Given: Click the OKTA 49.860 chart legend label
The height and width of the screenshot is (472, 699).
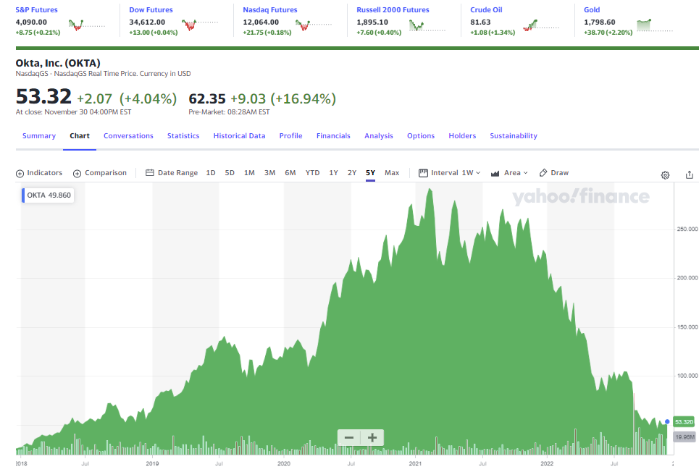Looking at the screenshot, I should 48,195.
